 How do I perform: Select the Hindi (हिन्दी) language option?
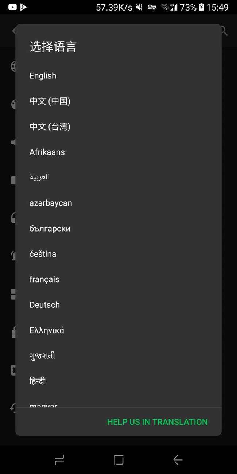click(38, 381)
